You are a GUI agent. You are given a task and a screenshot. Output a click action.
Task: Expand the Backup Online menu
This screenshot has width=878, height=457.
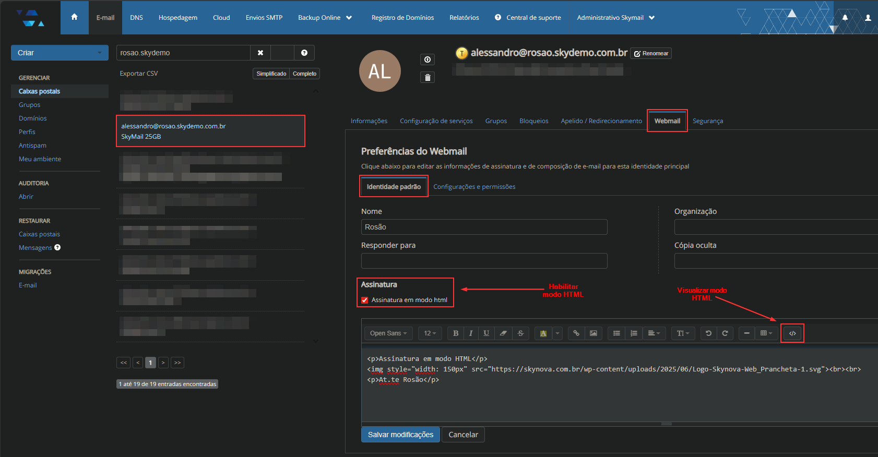click(325, 18)
